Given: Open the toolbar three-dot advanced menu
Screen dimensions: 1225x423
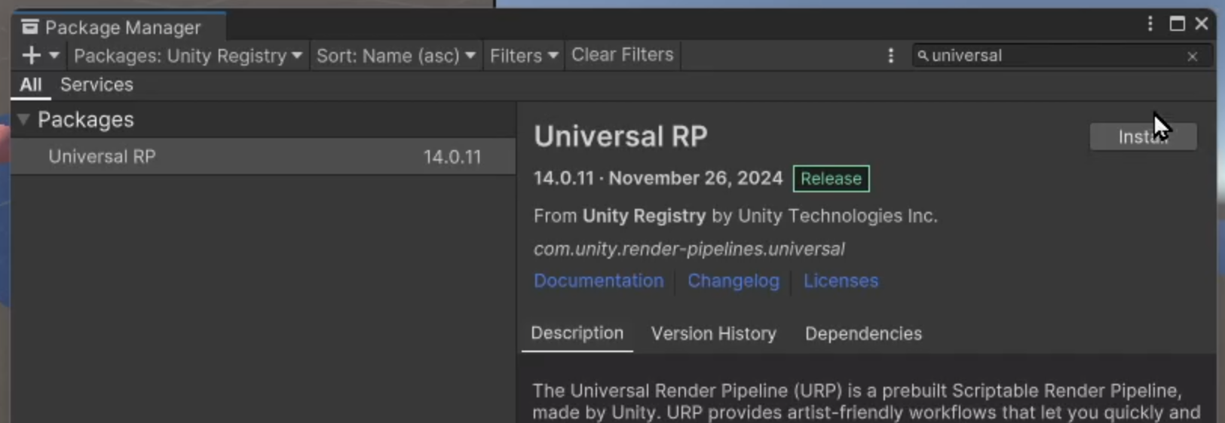Looking at the screenshot, I should click(890, 56).
